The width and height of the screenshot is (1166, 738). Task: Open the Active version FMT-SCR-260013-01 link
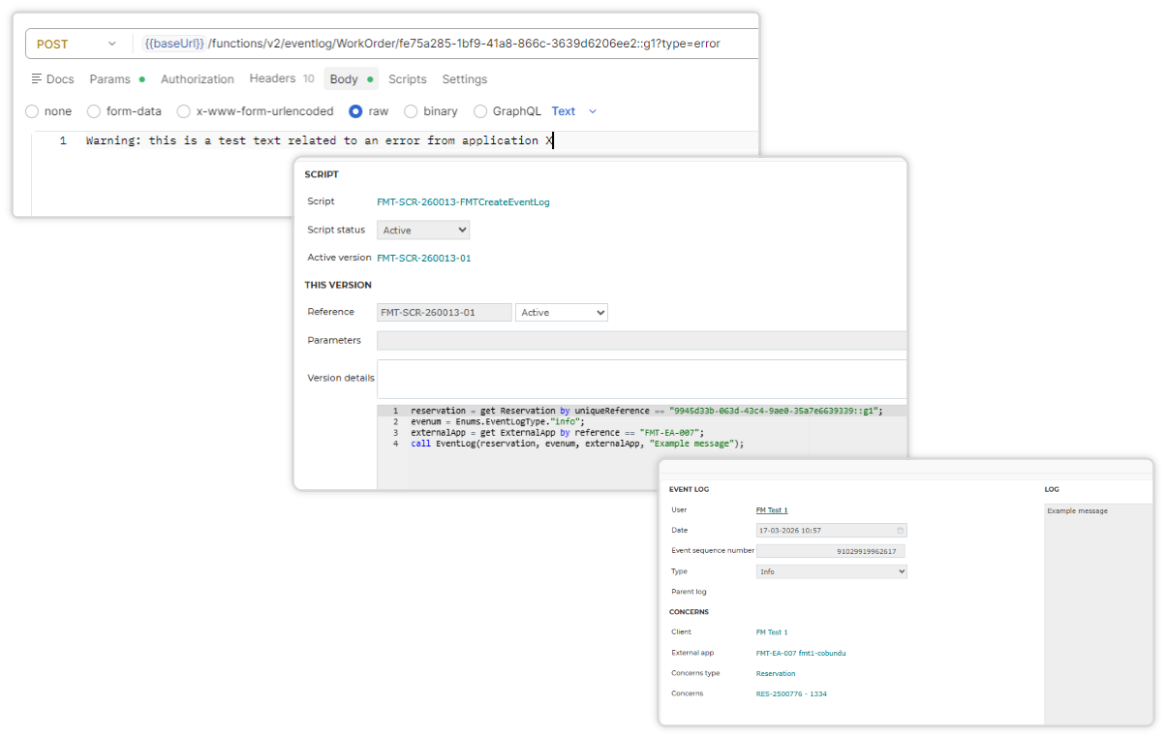coord(424,259)
